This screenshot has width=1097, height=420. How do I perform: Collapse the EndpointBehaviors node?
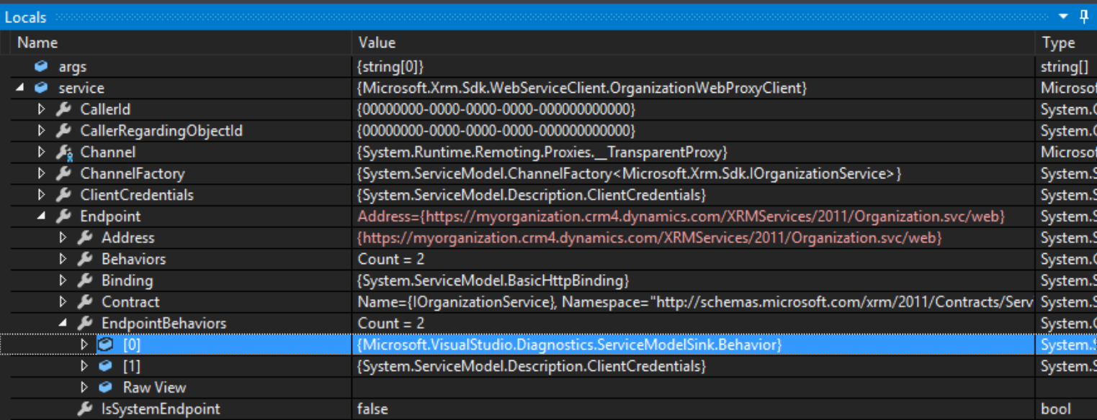[x=63, y=323]
